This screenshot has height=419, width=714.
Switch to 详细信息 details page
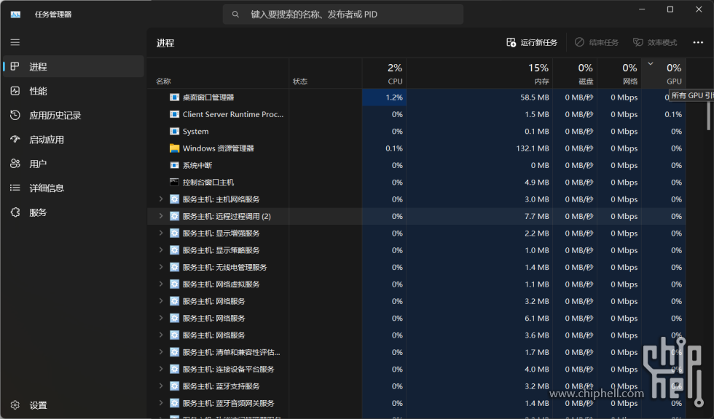pos(73,188)
